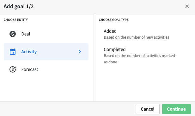The width and height of the screenshot is (195, 116).
Task: Select the Deal entity label
Action: click(26, 34)
